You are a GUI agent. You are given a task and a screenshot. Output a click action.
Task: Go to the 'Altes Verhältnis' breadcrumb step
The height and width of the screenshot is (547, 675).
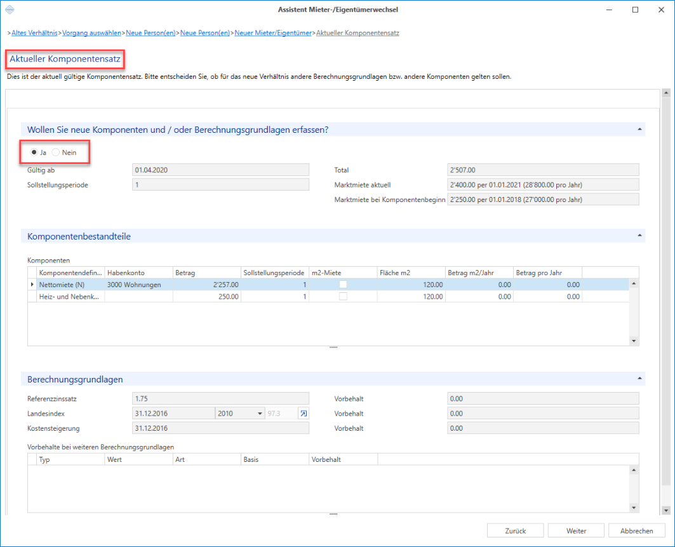(x=34, y=33)
